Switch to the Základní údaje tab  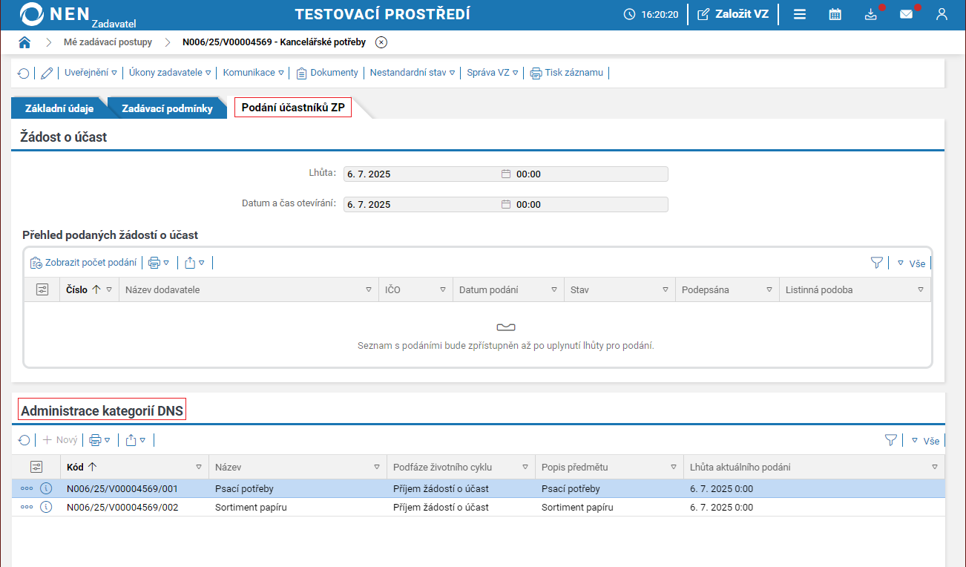pyautogui.click(x=59, y=108)
